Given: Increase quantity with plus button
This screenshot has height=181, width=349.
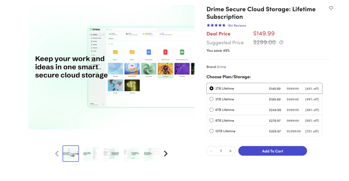Looking at the screenshot, I should 230,151.
